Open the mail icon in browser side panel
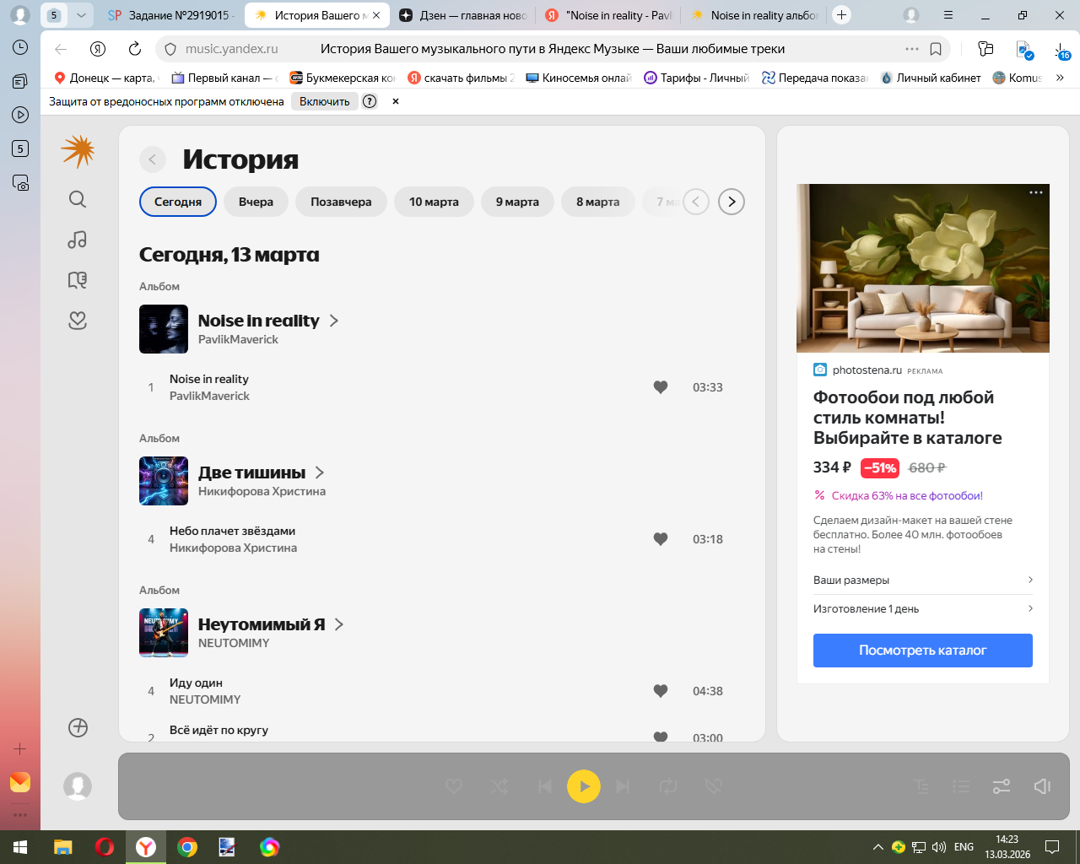This screenshot has width=1080, height=864. [20, 782]
